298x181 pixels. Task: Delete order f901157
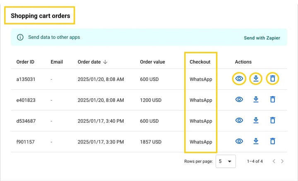(272, 141)
